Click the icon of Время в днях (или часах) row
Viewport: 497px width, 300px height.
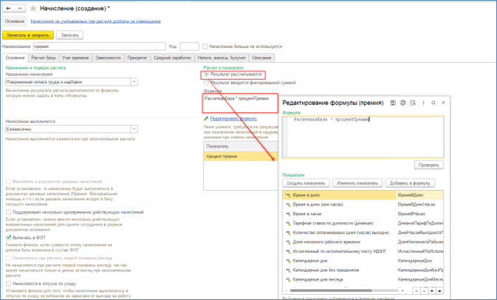point(288,205)
